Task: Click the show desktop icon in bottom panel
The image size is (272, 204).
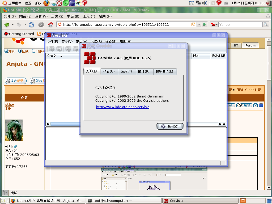Action: (3, 201)
